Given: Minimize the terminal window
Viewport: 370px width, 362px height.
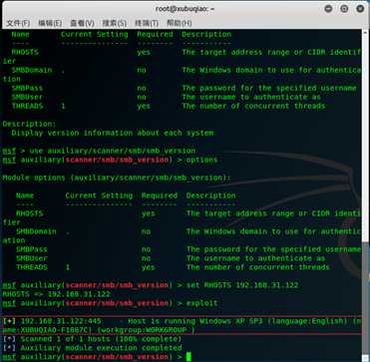Looking at the screenshot, I should (328, 9).
